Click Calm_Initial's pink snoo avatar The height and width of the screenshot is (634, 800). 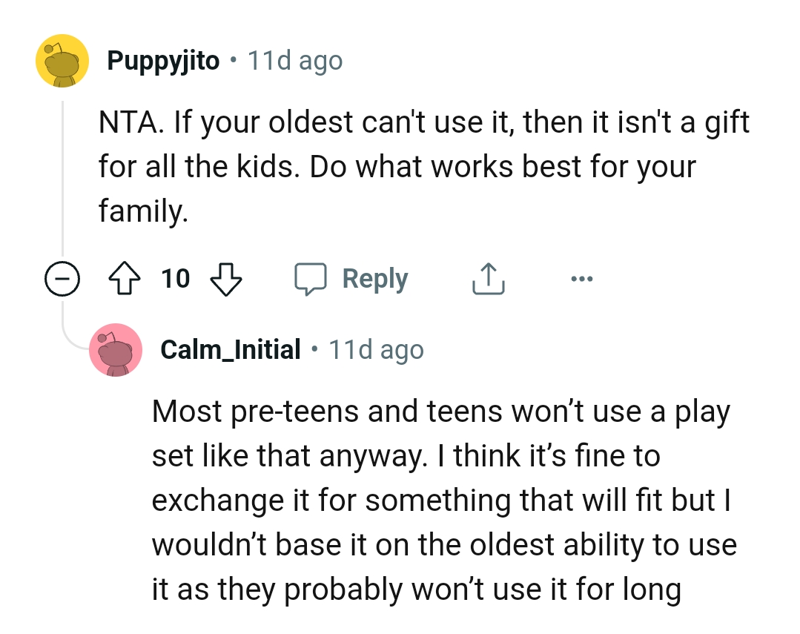[x=116, y=350]
